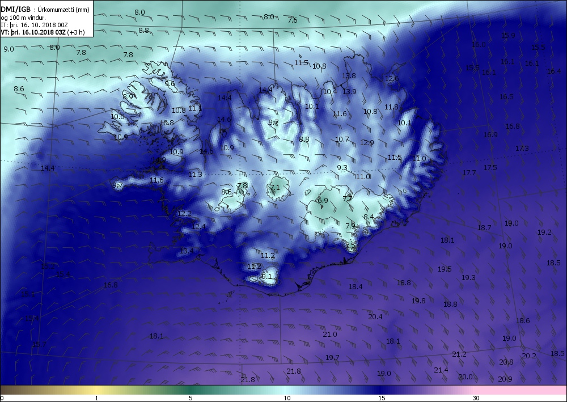Click the 16.9 value on the map

(x=490, y=134)
